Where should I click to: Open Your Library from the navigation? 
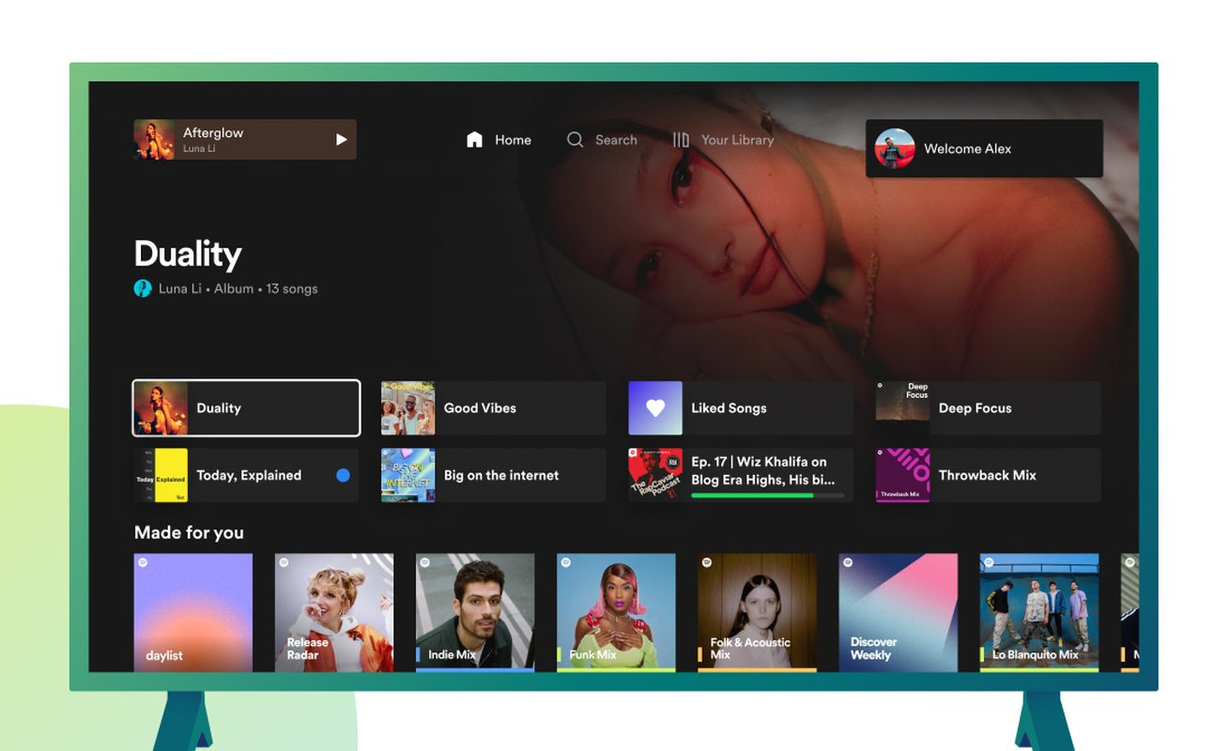737,140
